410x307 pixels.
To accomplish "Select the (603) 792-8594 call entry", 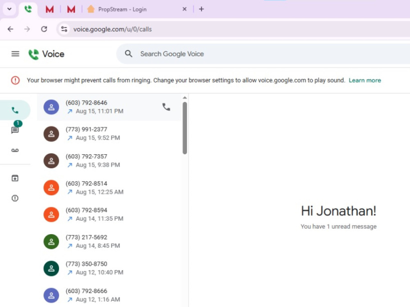I will click(x=109, y=214).
